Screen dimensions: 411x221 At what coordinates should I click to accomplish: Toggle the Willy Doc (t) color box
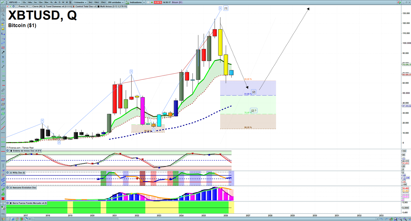coord(11,173)
